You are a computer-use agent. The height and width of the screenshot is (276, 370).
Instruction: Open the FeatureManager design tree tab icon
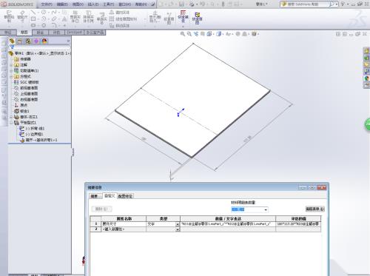(12, 41)
